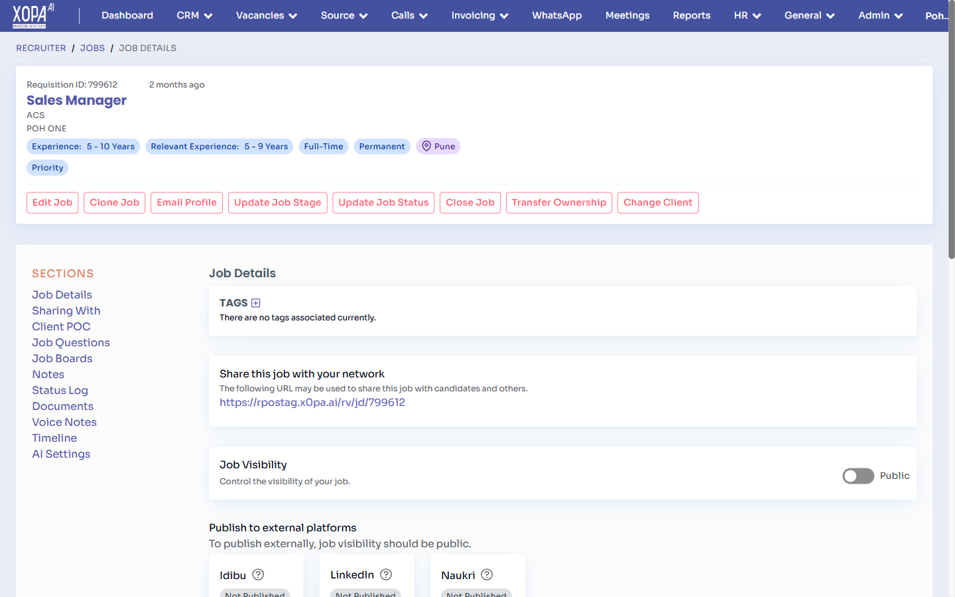Image resolution: width=955 pixels, height=597 pixels.
Task: Click the Idibu platform card title
Action: [x=233, y=575]
